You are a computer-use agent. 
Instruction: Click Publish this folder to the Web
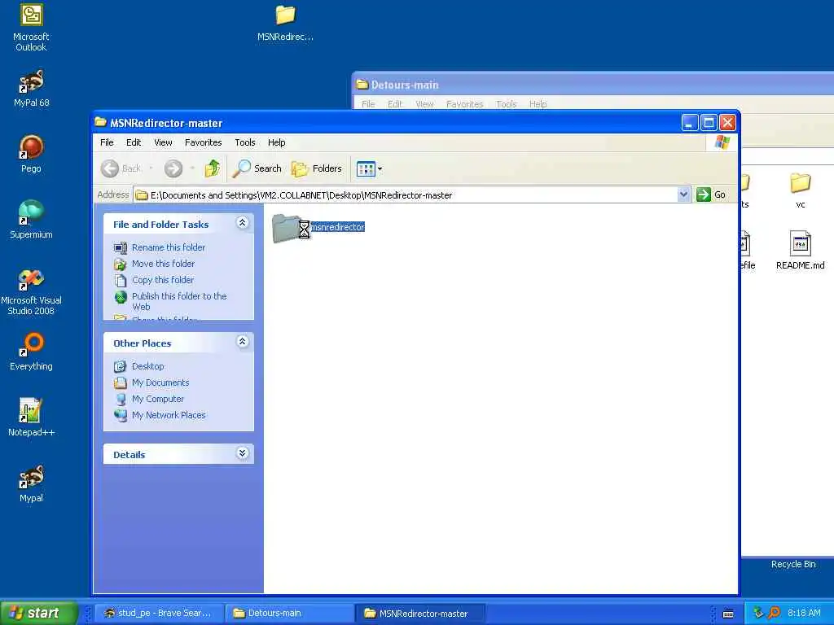click(179, 301)
